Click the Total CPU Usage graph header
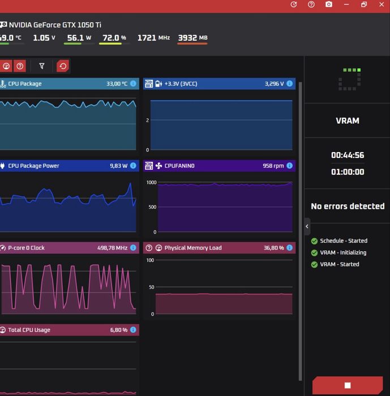Screen dimensions: 390x396 click(x=69, y=330)
